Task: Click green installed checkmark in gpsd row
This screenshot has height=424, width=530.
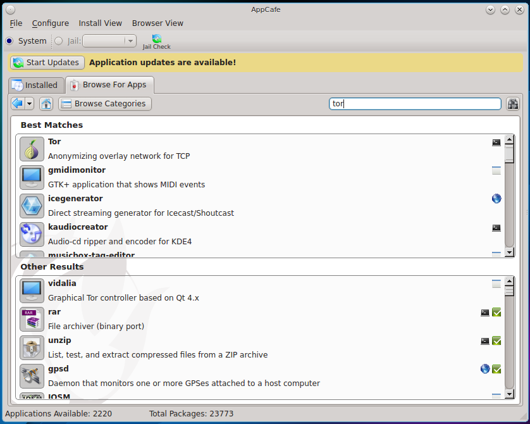Action: click(x=496, y=369)
